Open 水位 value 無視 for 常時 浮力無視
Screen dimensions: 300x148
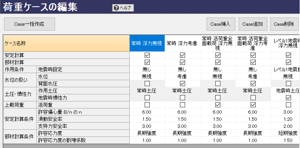pos(147,76)
